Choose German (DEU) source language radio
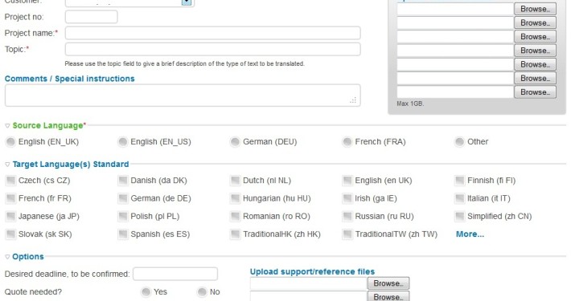Viewport: 571px width, 301px height. point(236,142)
